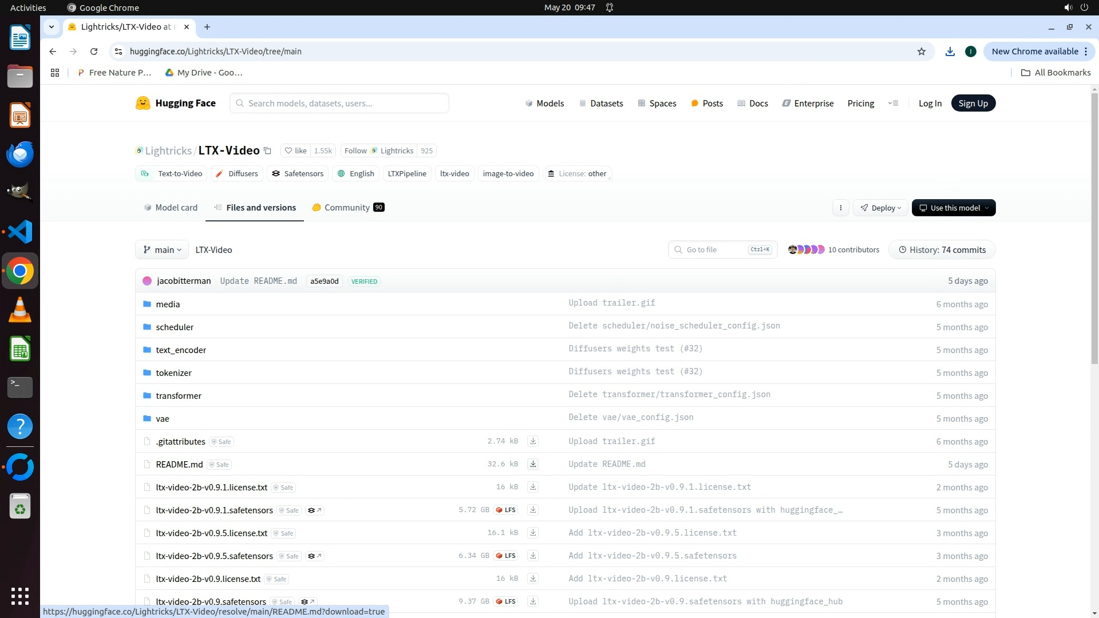Click the Sign Up button
The width and height of the screenshot is (1099, 618).
pyautogui.click(x=973, y=104)
